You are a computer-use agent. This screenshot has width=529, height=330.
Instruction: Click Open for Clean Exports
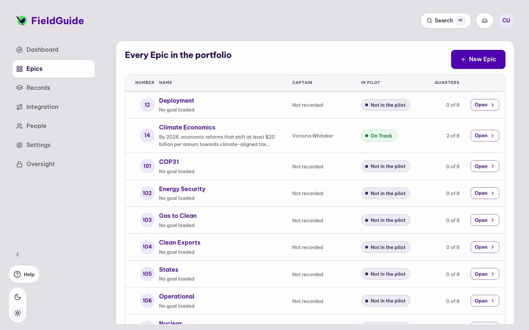[x=485, y=247]
